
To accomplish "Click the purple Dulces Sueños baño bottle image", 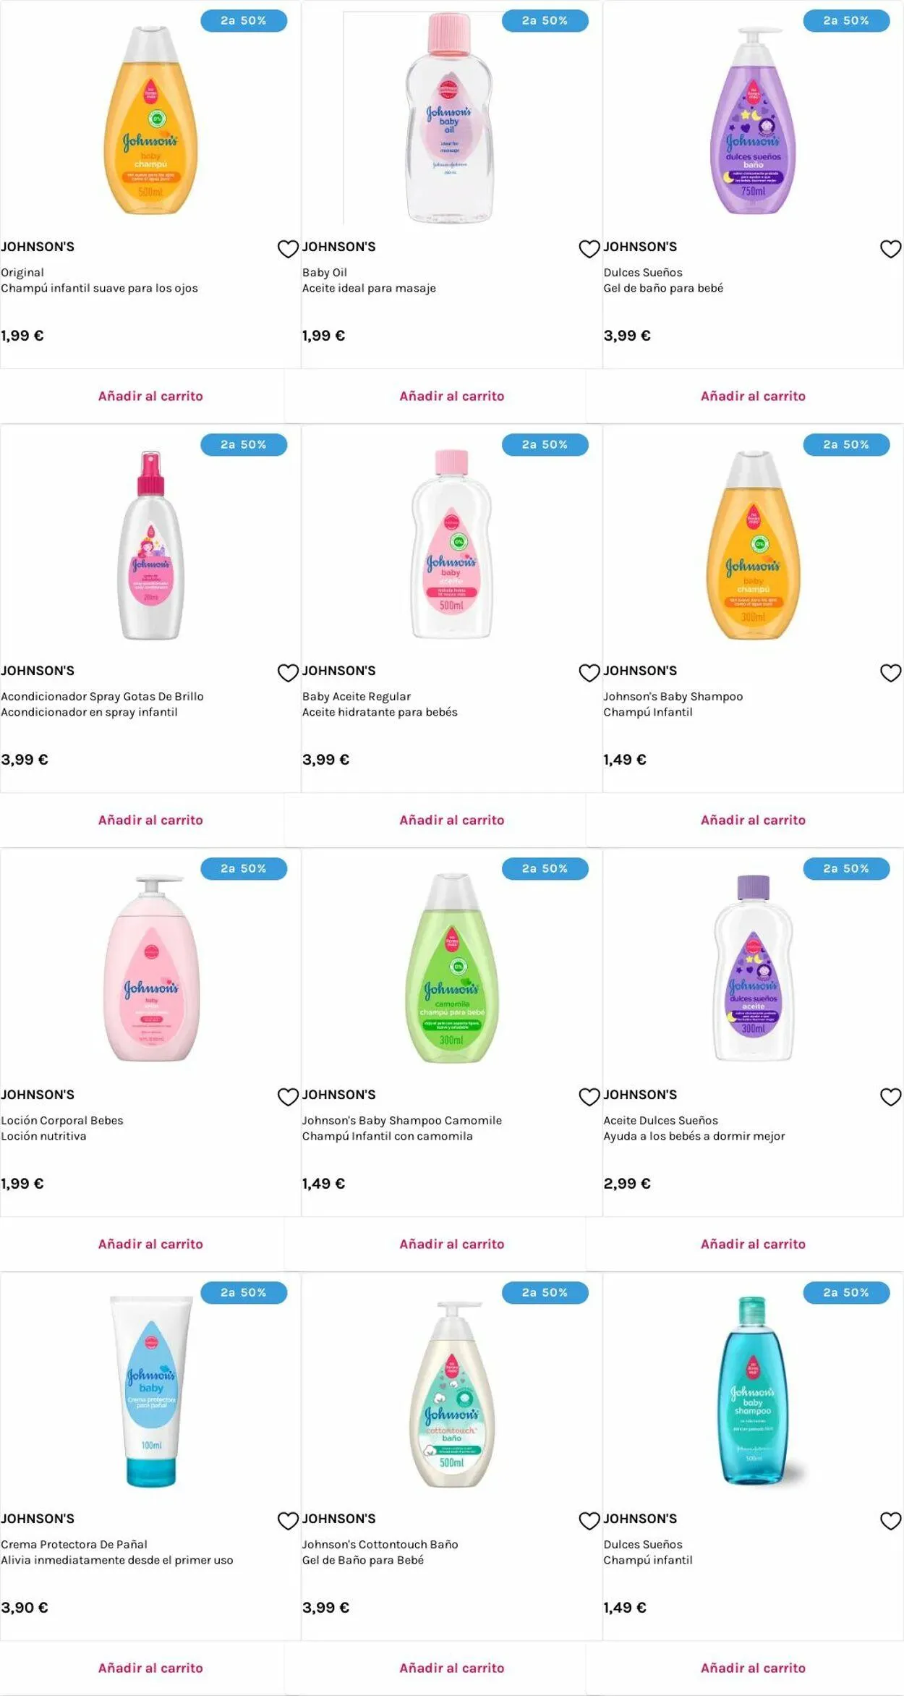I will coord(753,122).
